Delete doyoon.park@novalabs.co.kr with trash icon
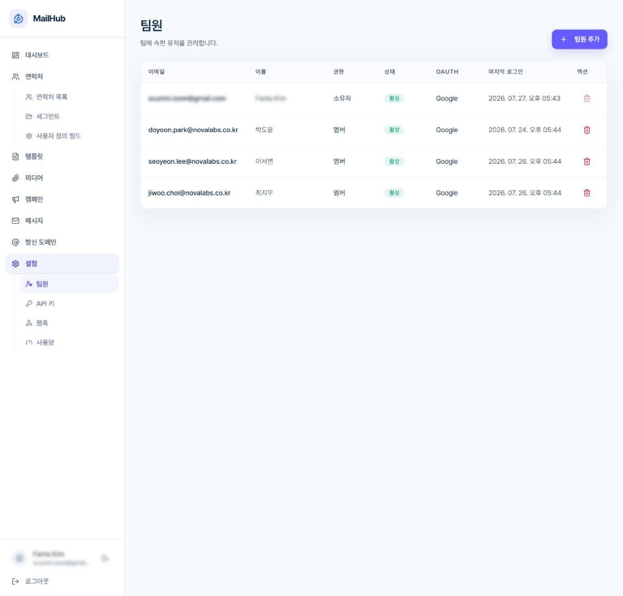 (x=586, y=130)
